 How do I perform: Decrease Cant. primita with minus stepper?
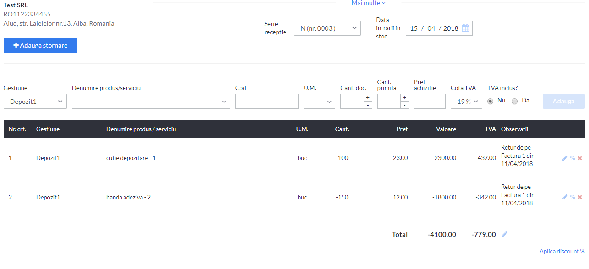[404, 105]
